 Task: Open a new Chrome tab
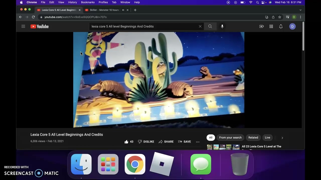coord(135,10)
